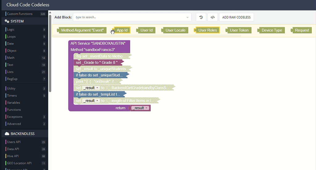Click the sidebar vertical scrollbar thumb

(x=50, y=53)
